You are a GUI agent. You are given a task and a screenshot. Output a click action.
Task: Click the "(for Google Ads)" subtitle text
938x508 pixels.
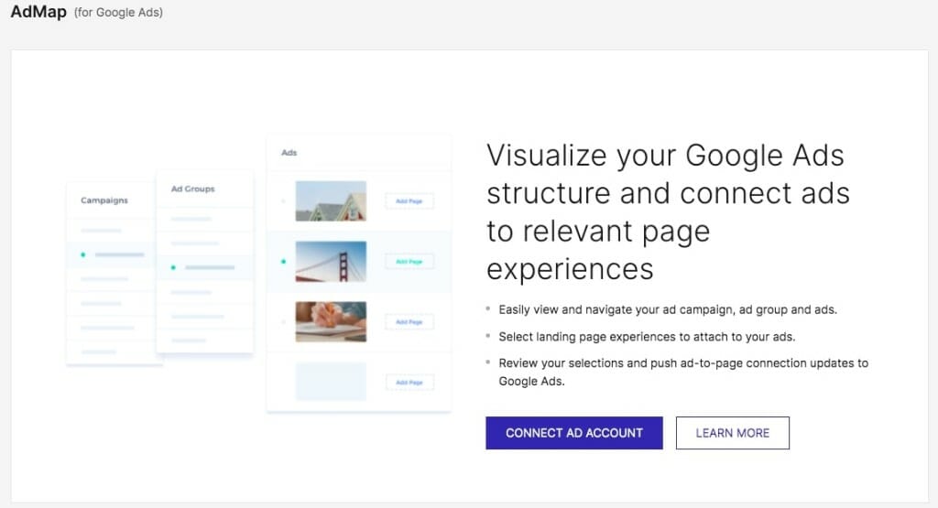118,13
